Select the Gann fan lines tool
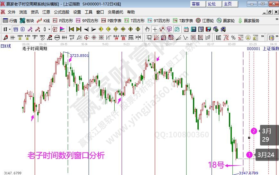The image size is (279, 175). 156,38
